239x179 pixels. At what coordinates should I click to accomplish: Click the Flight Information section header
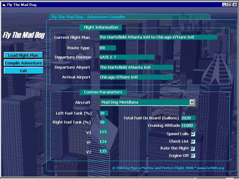click(101, 27)
